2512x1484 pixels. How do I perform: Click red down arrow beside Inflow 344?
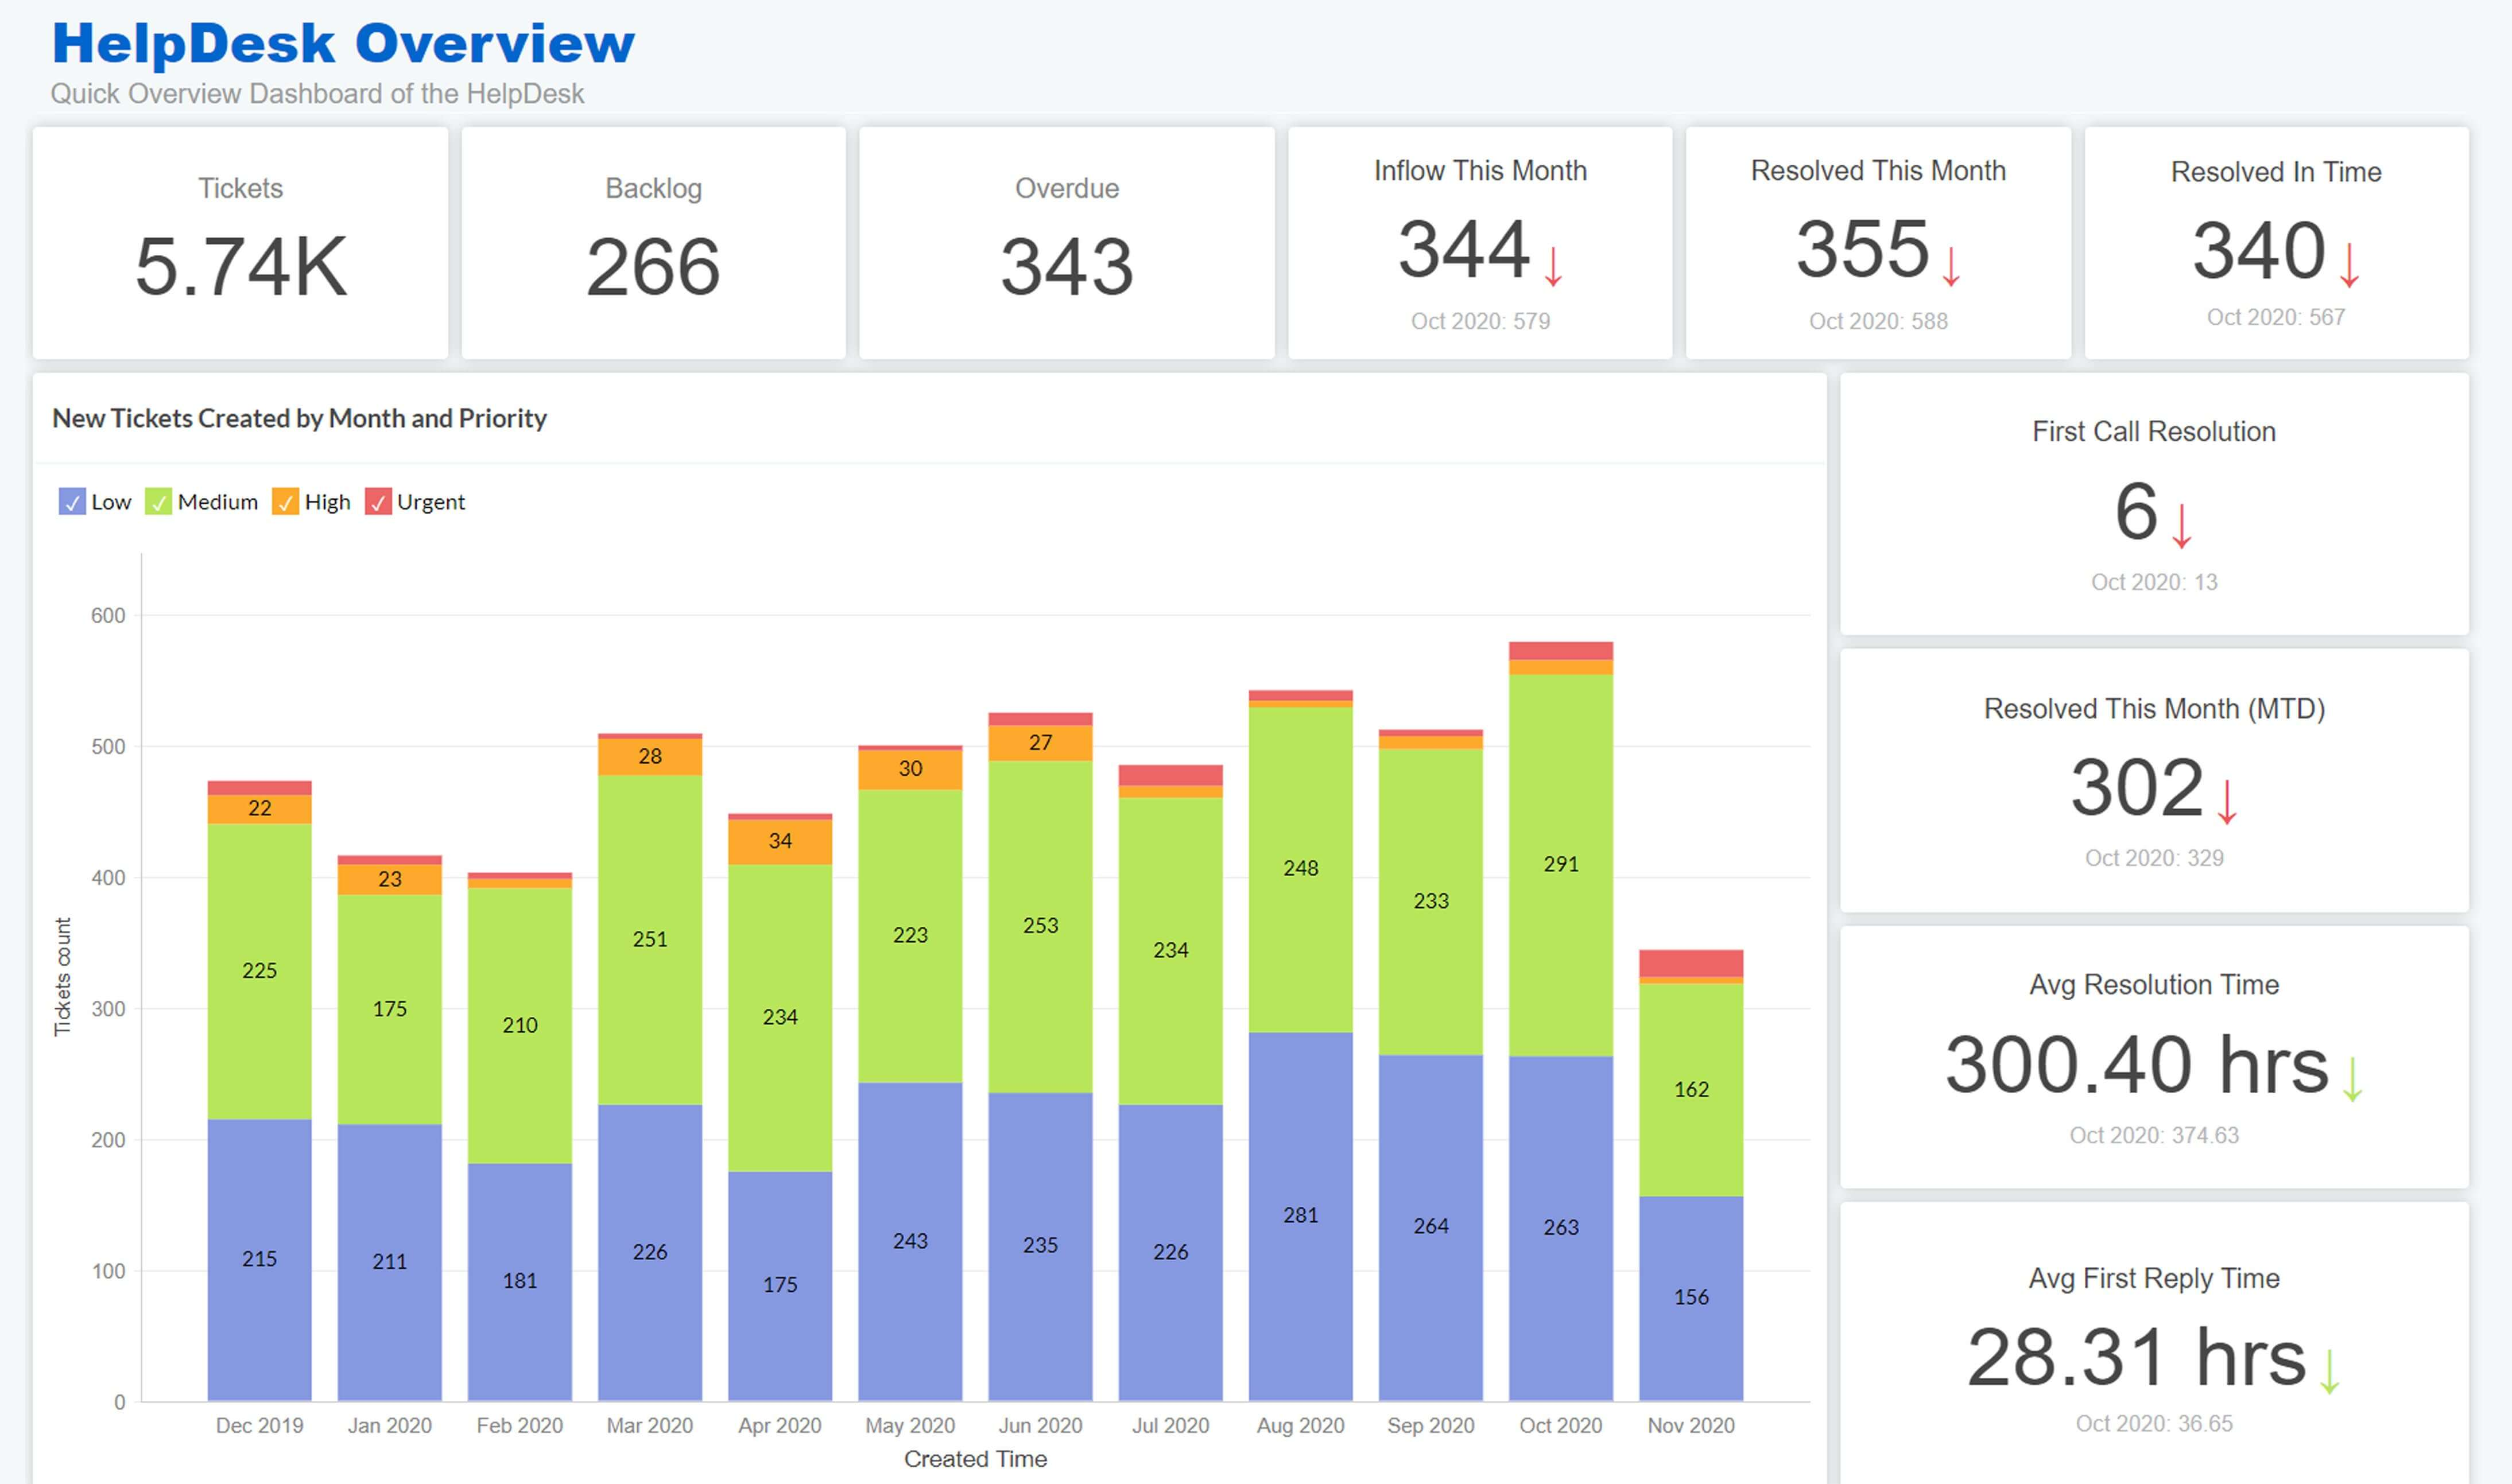coord(1553,268)
